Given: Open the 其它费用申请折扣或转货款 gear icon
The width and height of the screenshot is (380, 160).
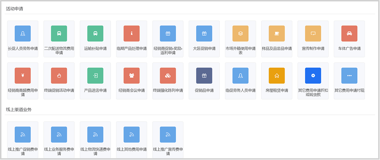Looking at the screenshot, I should click(313, 76).
